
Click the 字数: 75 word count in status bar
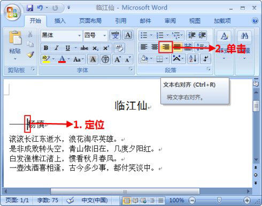(48, 200)
